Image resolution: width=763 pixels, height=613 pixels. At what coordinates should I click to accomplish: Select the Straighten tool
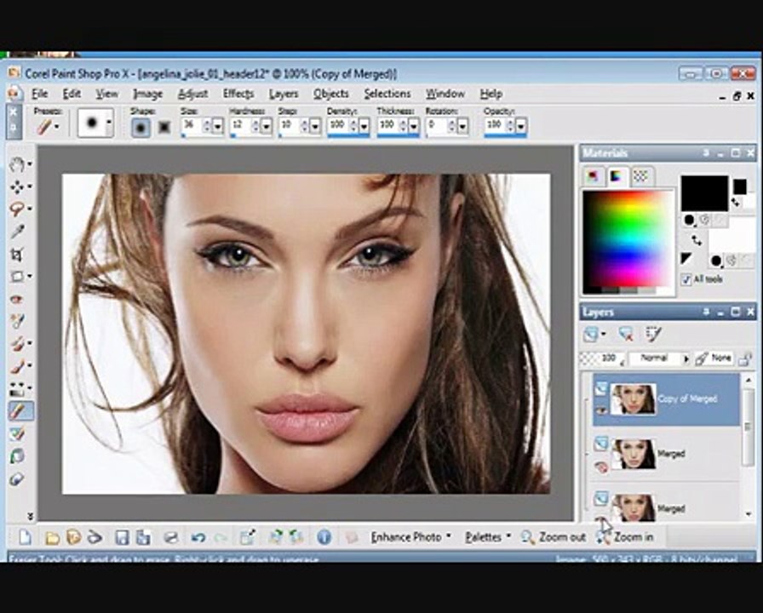[18, 277]
